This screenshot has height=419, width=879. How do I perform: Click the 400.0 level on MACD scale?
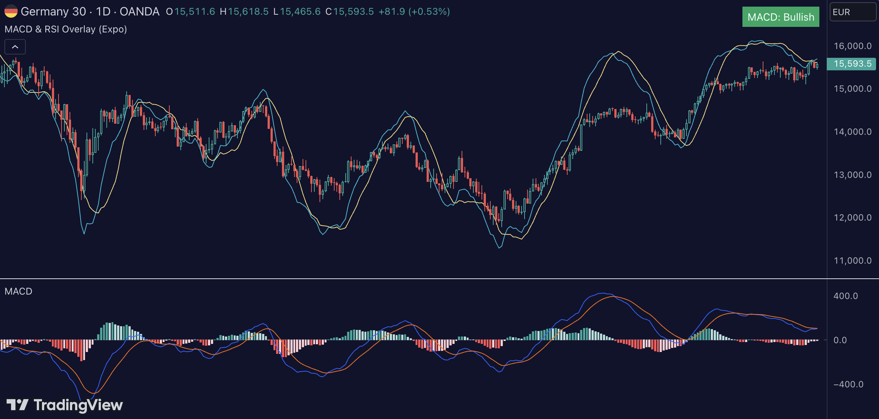click(846, 296)
